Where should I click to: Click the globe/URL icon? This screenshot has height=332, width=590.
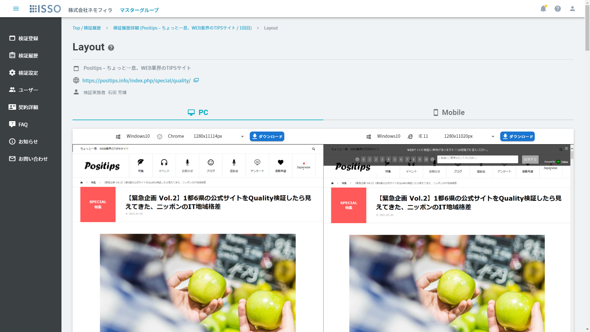(76, 80)
